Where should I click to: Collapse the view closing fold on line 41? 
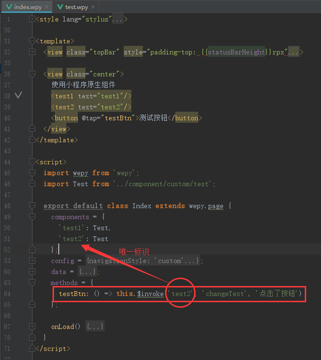(32, 129)
